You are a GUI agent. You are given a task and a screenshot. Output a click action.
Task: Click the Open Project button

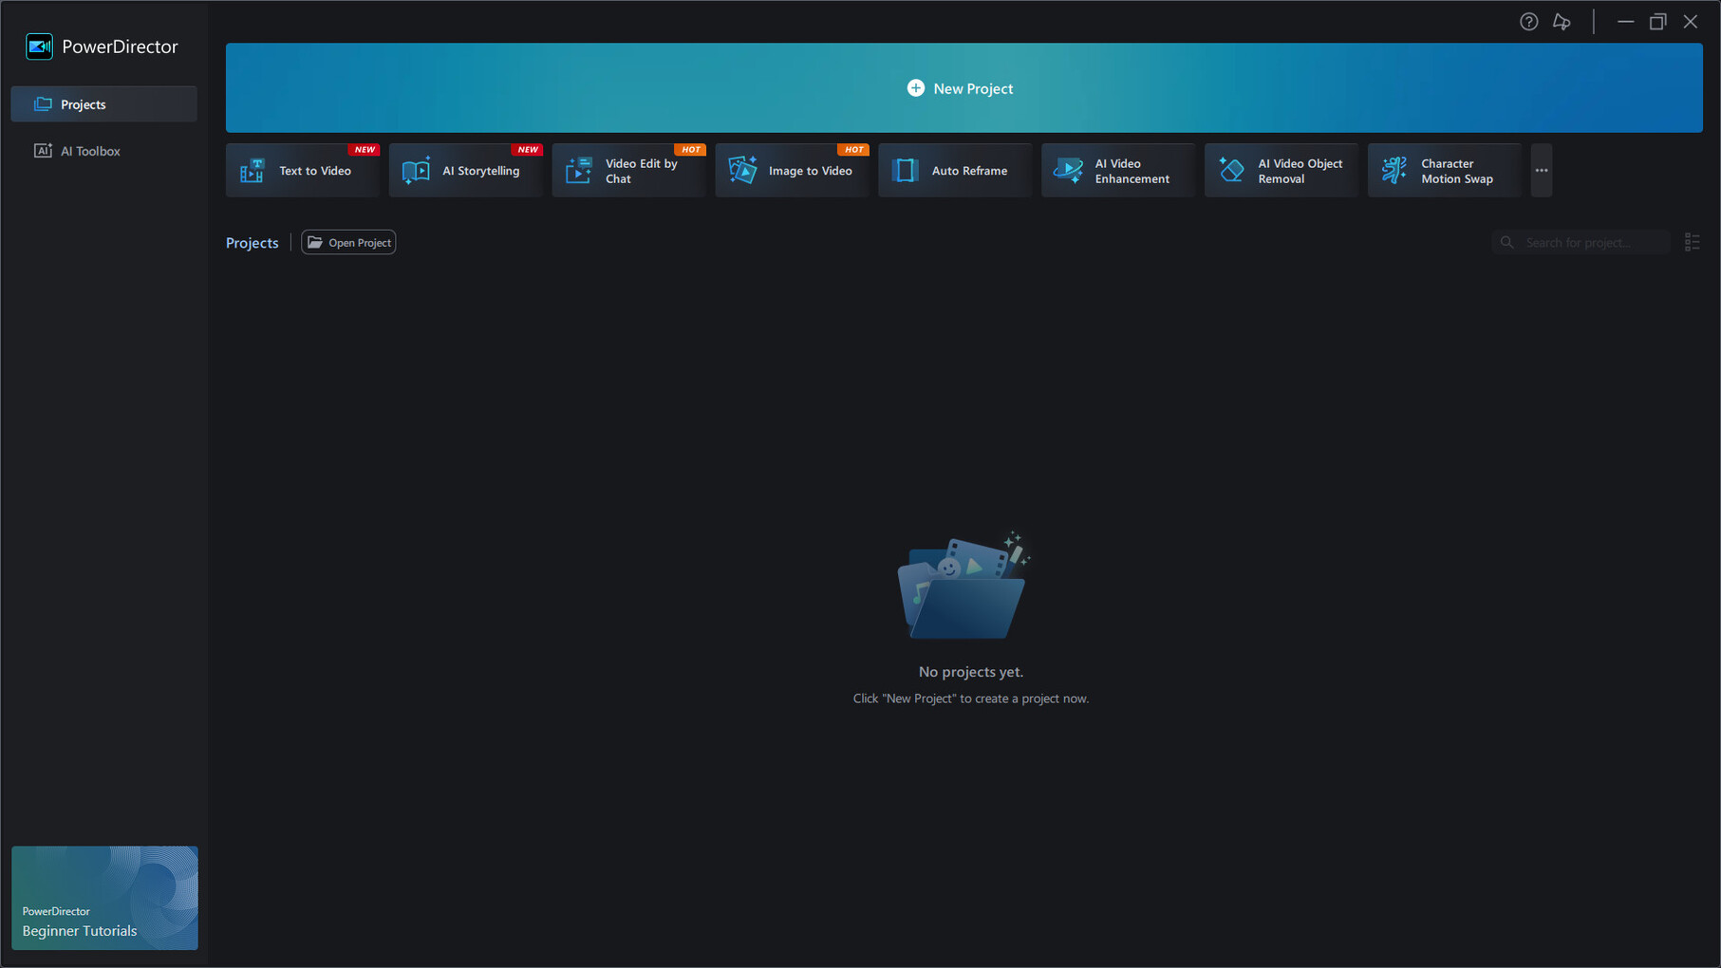348,243
